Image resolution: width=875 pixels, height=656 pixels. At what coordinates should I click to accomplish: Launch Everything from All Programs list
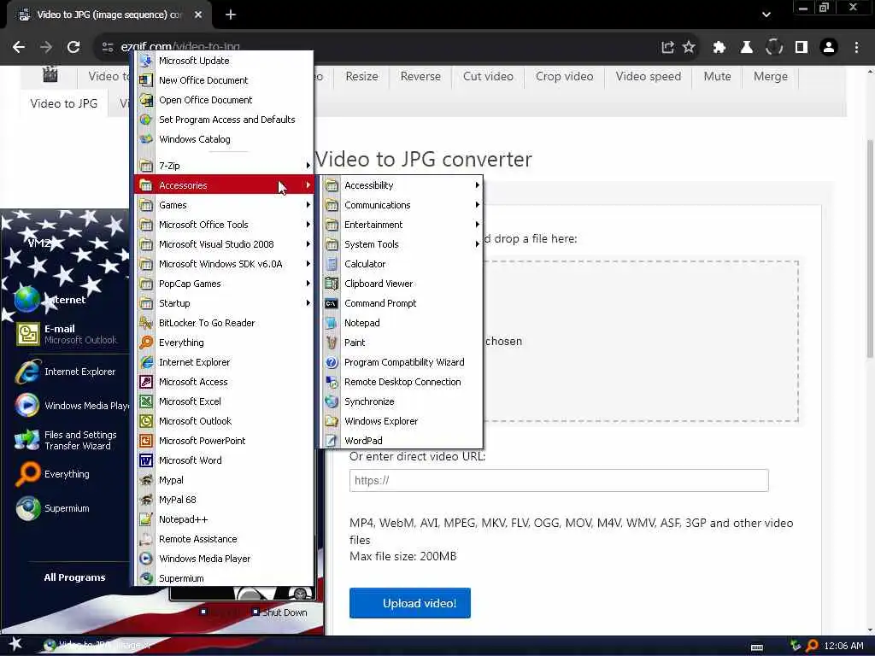224,343
